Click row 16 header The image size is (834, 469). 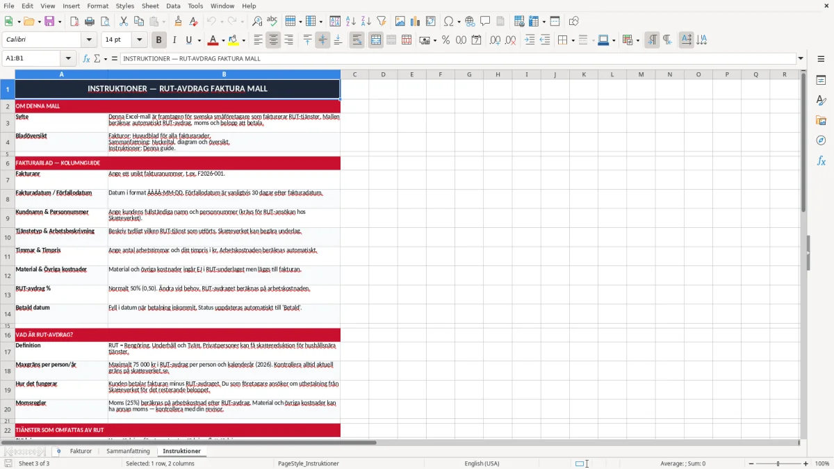[x=8, y=335]
